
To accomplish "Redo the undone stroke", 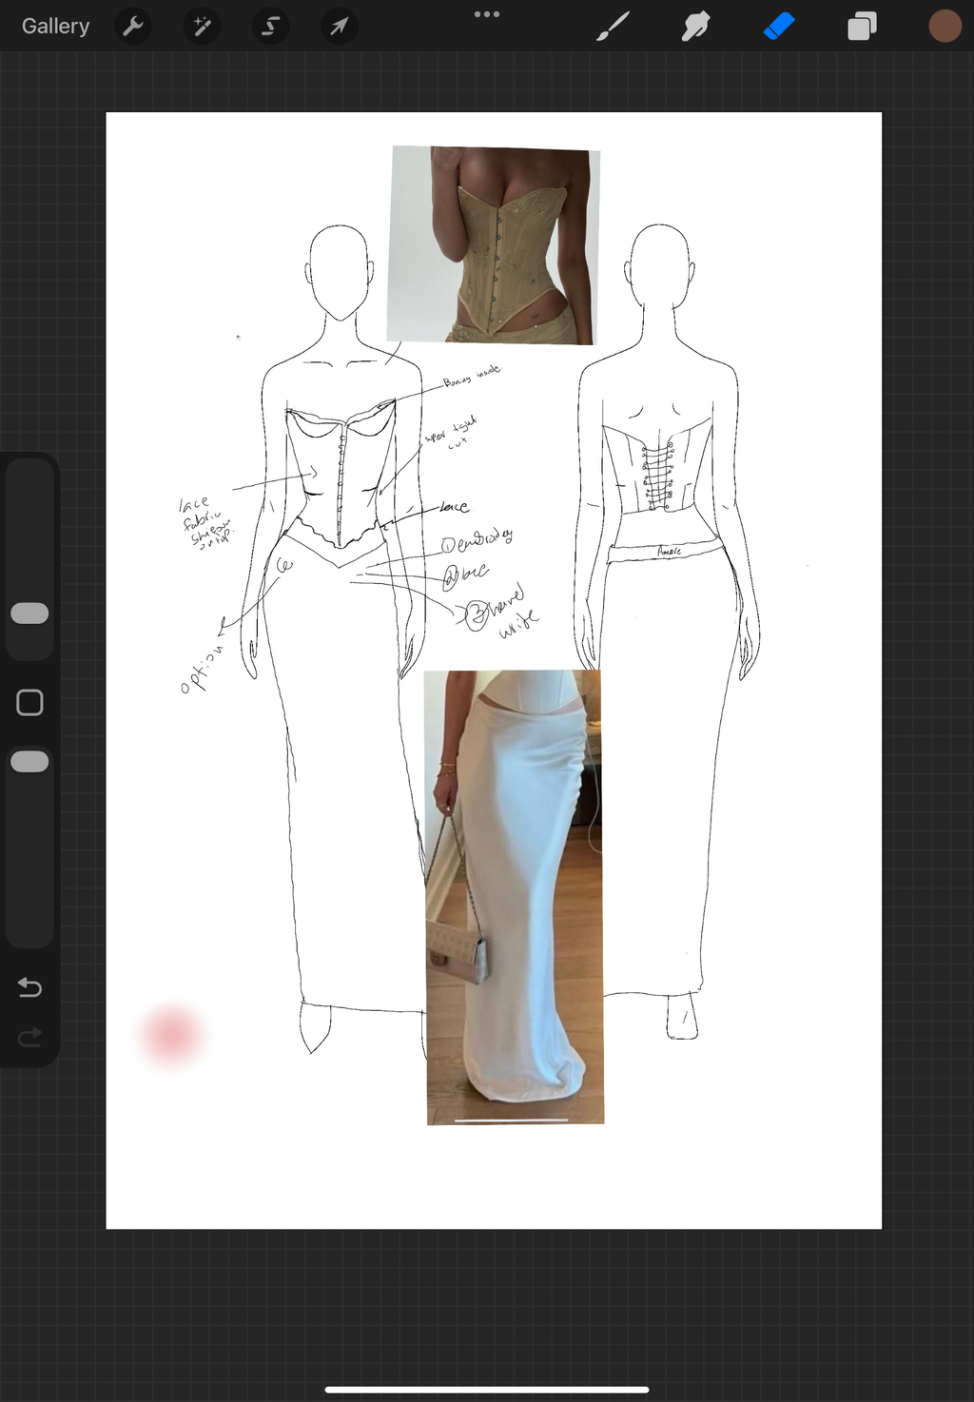I will point(29,1036).
